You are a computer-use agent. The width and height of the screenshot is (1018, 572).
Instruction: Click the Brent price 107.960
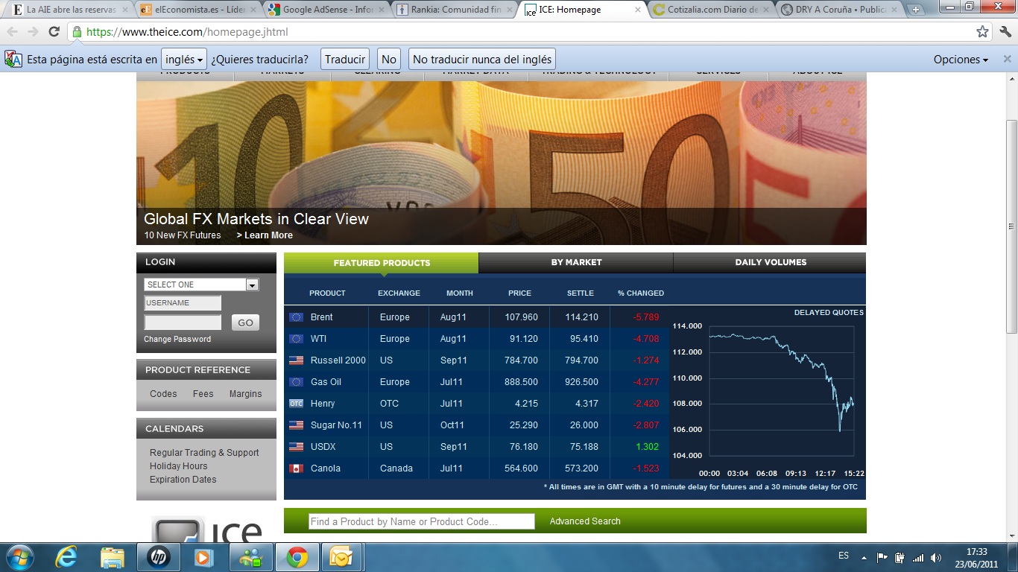[x=521, y=317]
